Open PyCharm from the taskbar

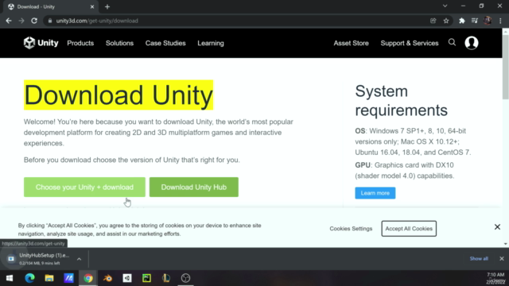pos(146,278)
